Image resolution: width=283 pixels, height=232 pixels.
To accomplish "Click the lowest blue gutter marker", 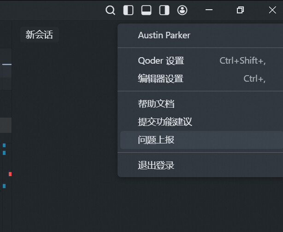I will 4,186.
